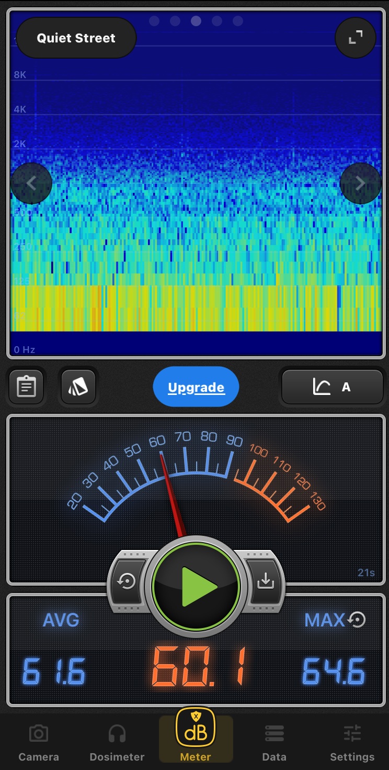
Task: Change the A frequency weighting
Action: [333, 388]
